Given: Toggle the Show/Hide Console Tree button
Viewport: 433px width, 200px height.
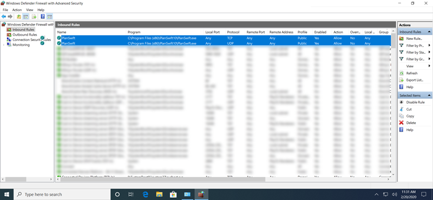Looking at the screenshot, I should 25,17.
